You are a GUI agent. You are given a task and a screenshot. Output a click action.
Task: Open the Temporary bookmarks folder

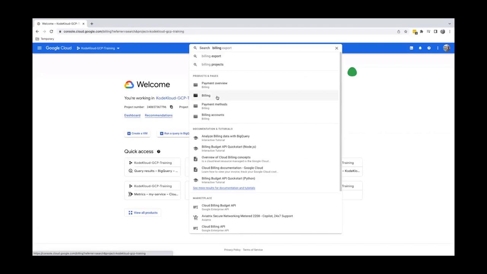[x=45, y=39]
